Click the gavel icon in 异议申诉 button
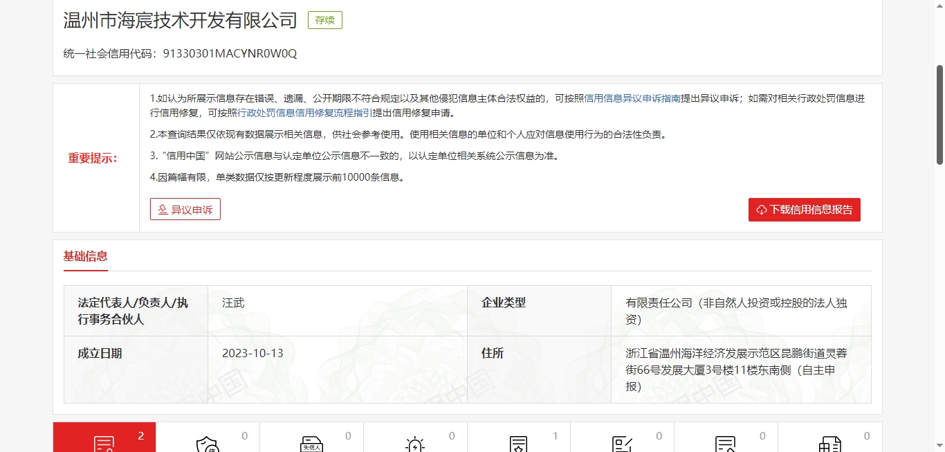 163,209
